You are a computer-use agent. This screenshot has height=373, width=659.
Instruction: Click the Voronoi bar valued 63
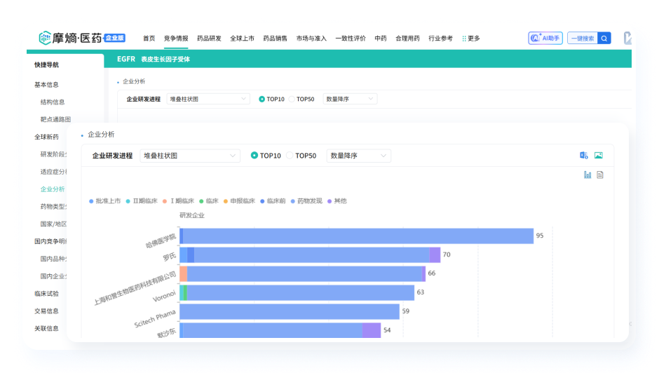[x=297, y=292]
